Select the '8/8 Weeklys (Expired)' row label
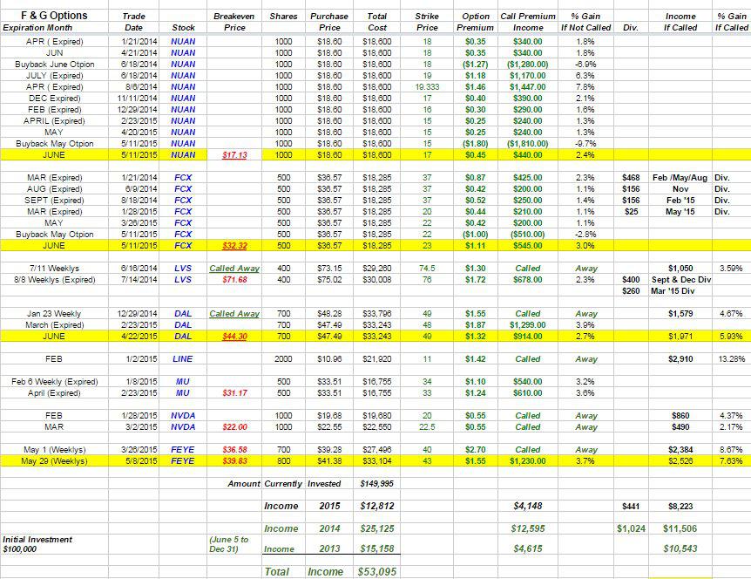Viewport: 751px width, 579px height. coord(55,279)
